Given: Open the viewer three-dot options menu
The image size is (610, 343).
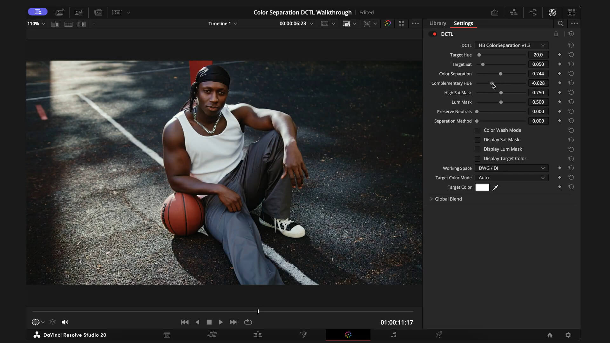Looking at the screenshot, I should point(415,24).
